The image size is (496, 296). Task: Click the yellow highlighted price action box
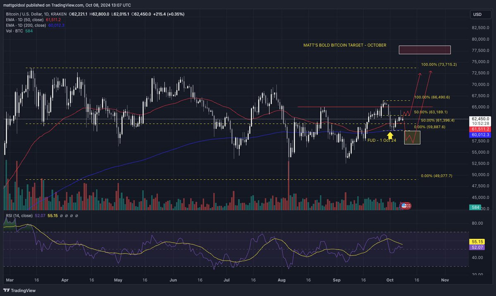412,137
